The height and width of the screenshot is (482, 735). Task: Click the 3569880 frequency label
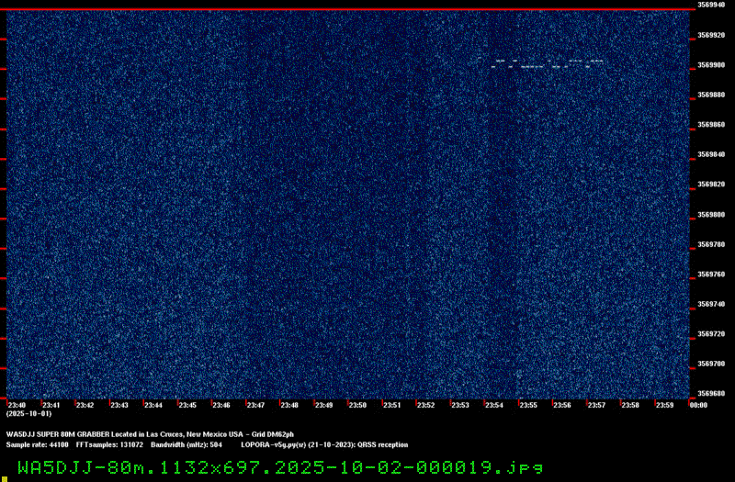[711, 95]
